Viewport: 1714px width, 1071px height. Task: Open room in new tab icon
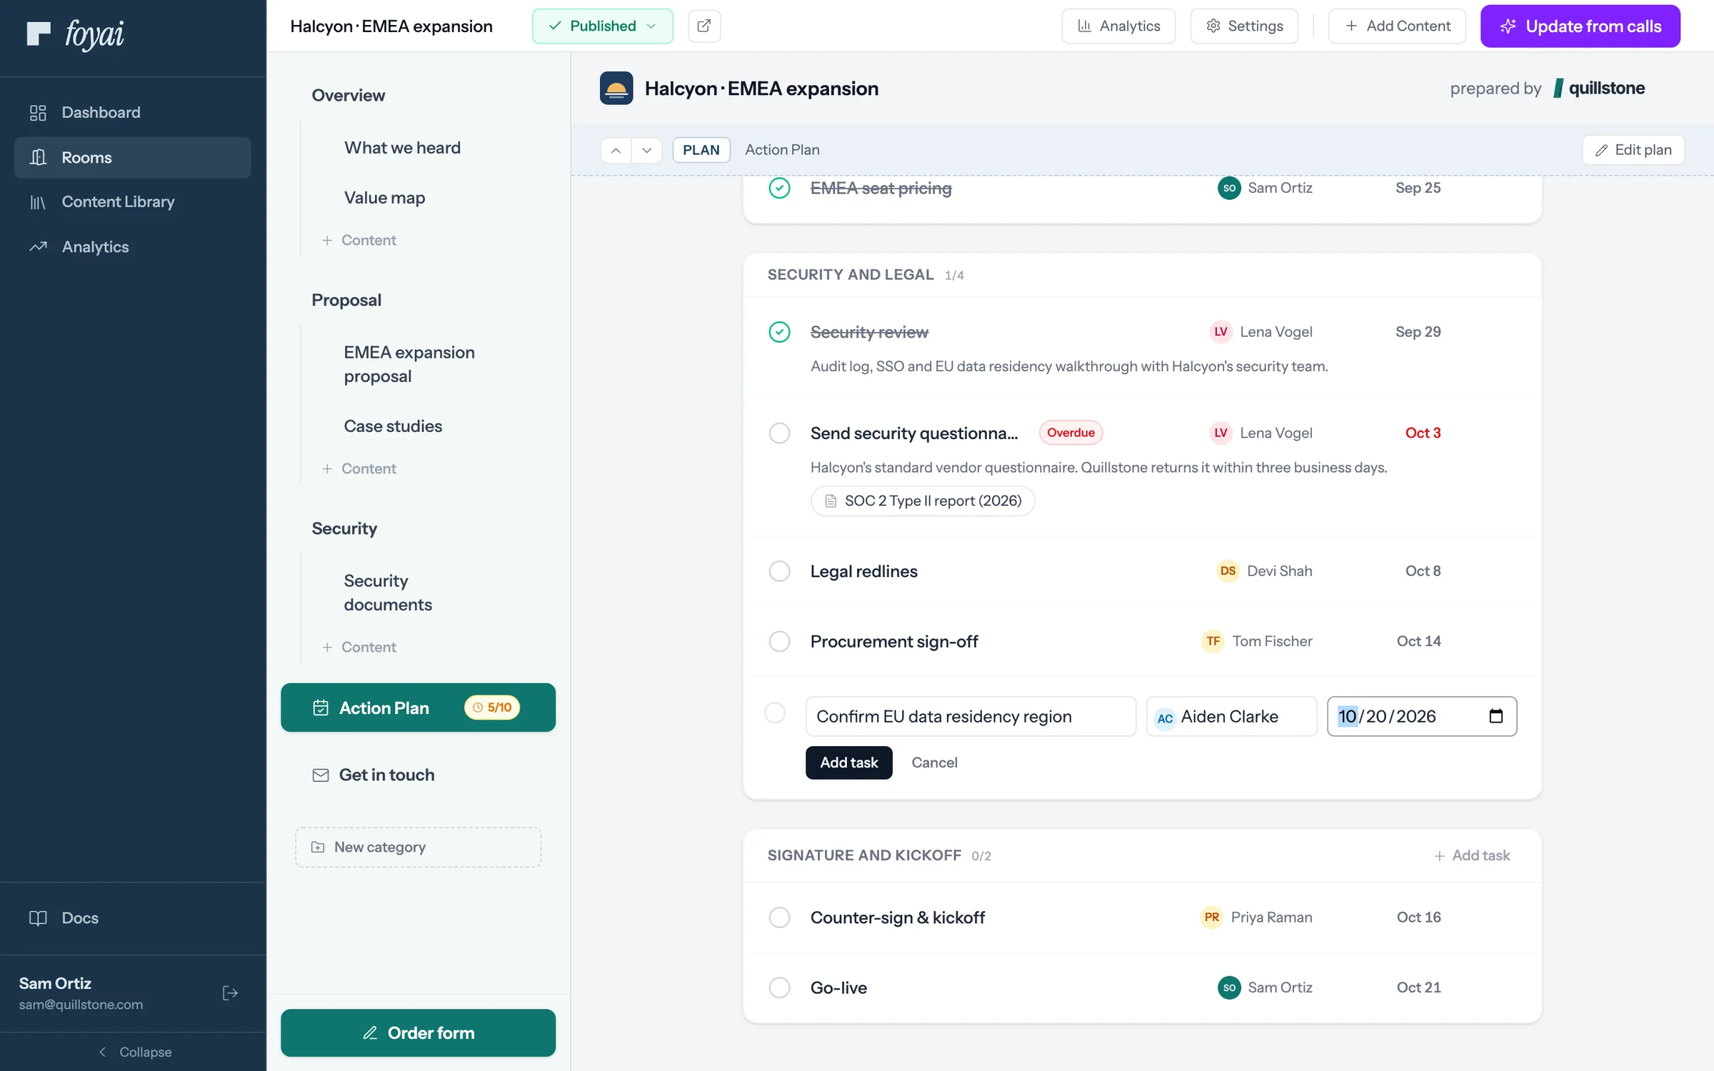point(704,26)
